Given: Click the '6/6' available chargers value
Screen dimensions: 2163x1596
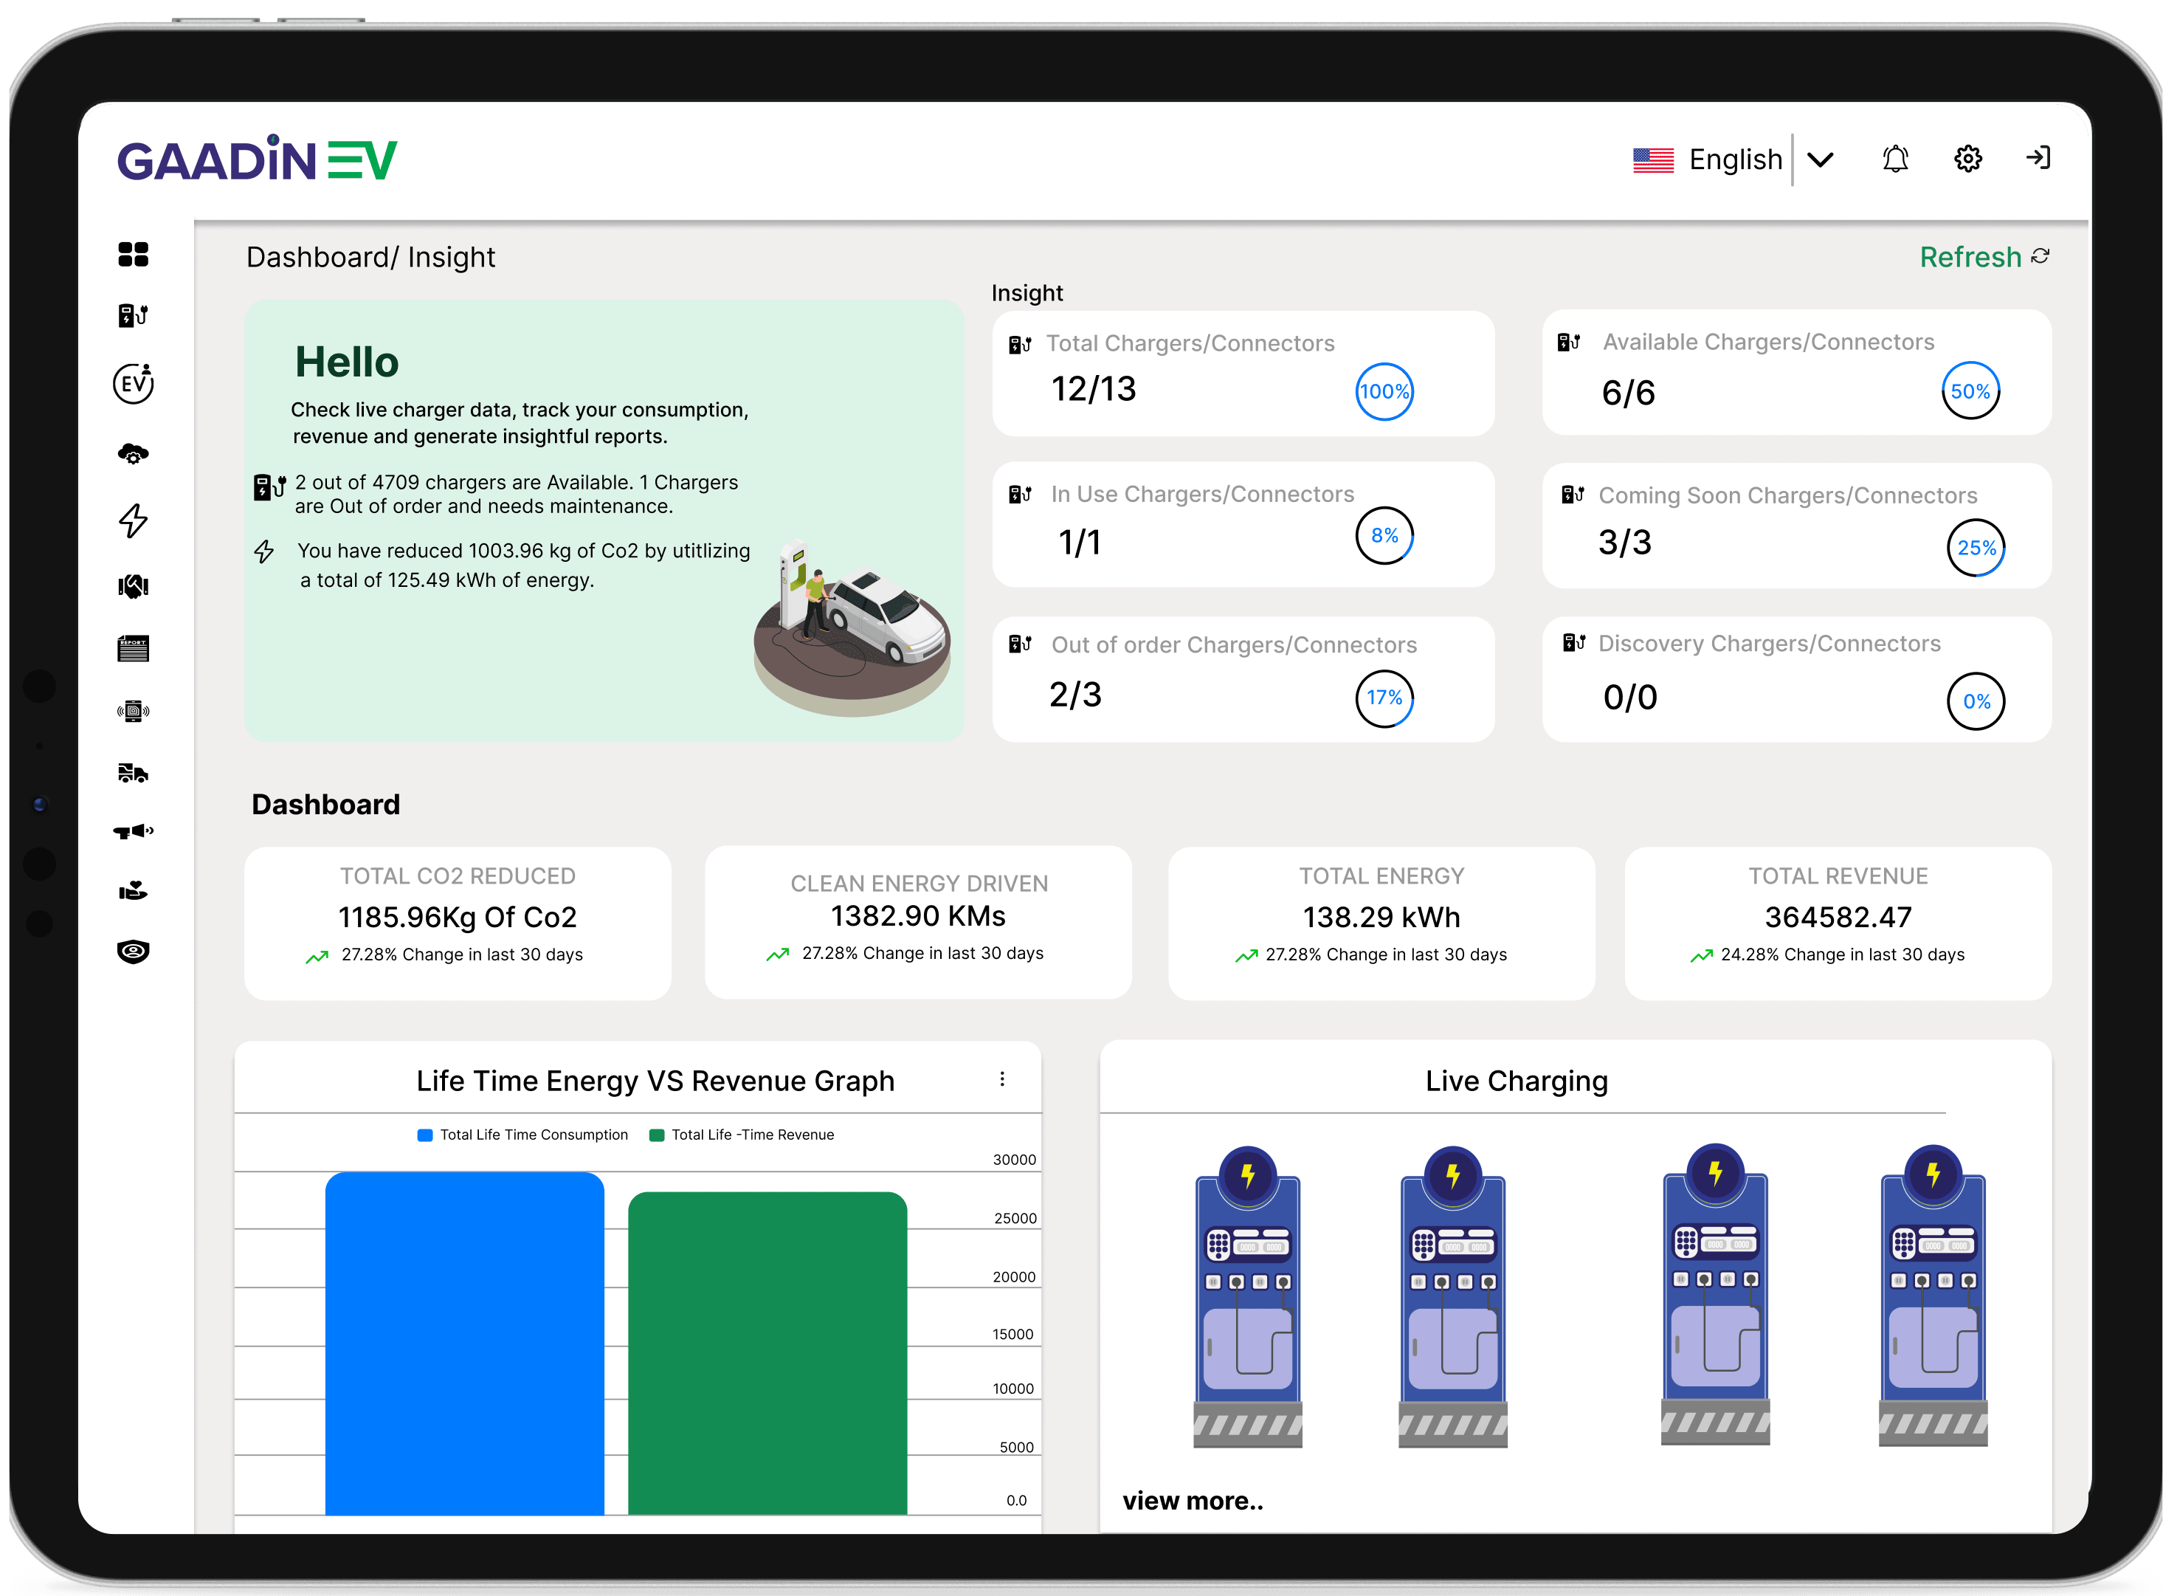Looking at the screenshot, I should tap(1628, 392).
